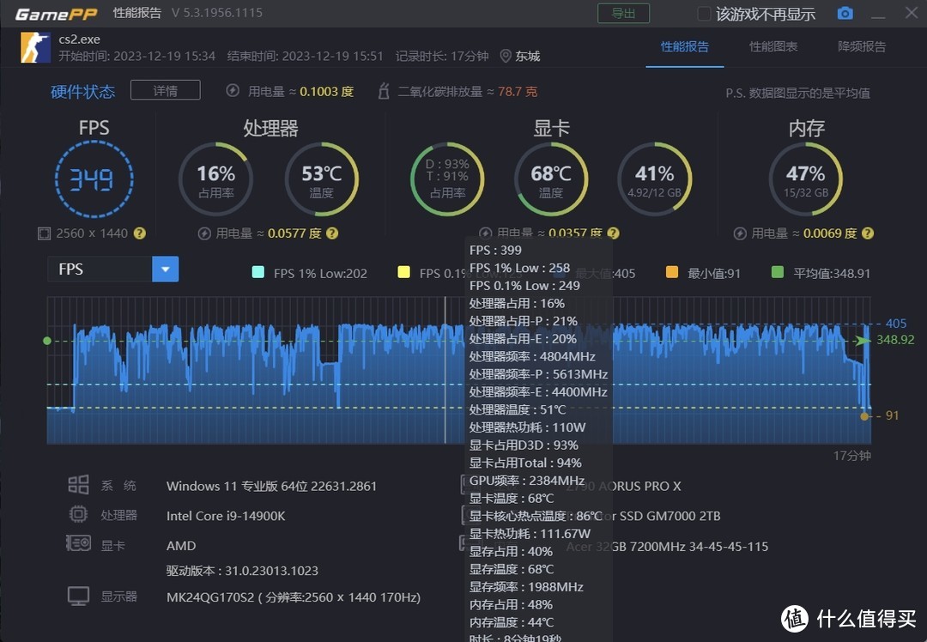
Task: Click the processor chip icon in hardware list
Action: point(78,514)
